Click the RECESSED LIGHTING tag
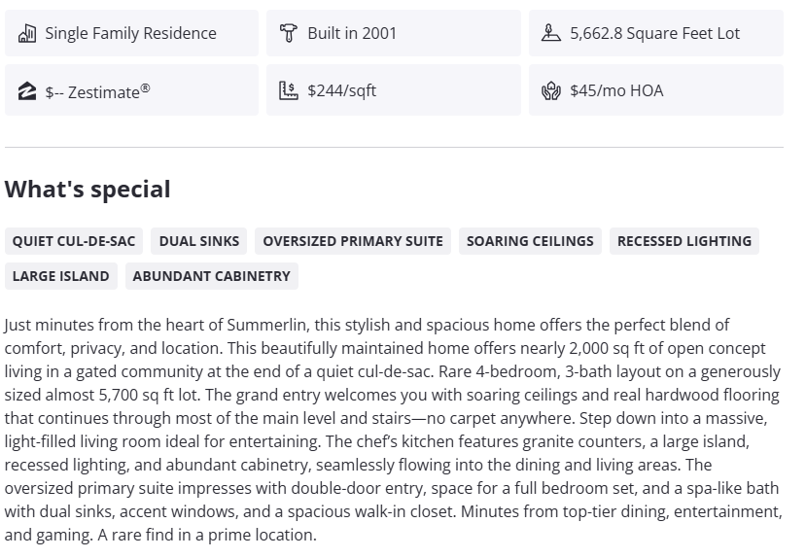 tap(684, 241)
